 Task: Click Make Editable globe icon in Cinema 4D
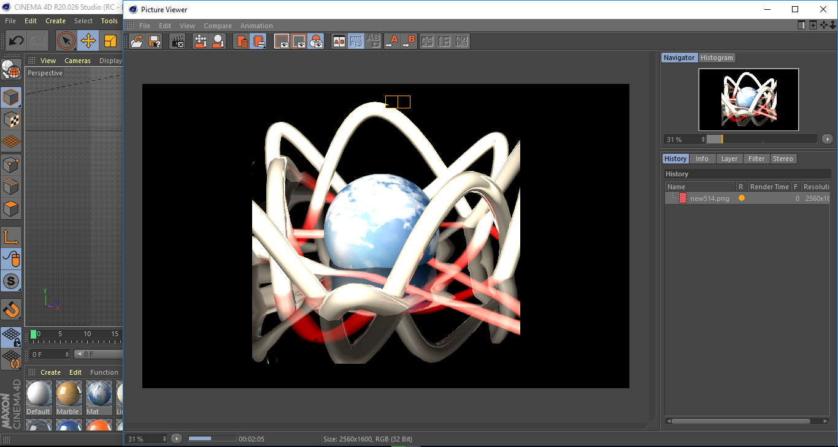[11, 69]
